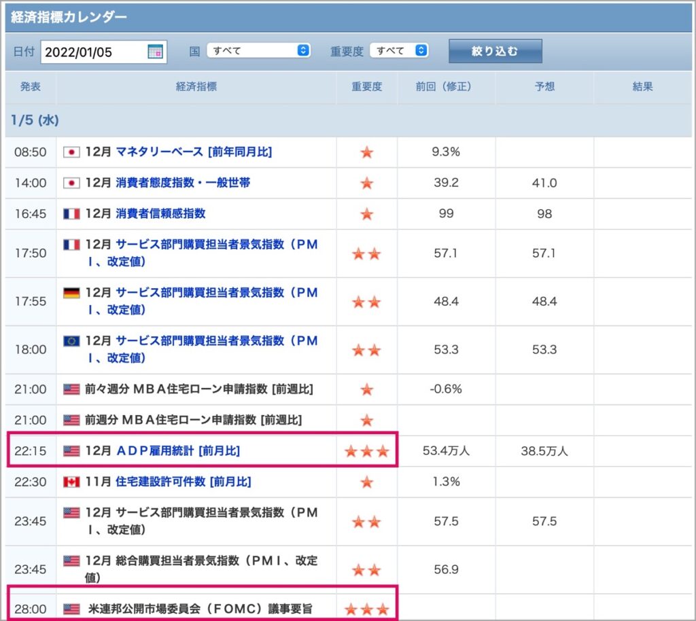Viewport: 696px width, 621px height.
Task: Click the 結果 column header
Action: click(643, 86)
